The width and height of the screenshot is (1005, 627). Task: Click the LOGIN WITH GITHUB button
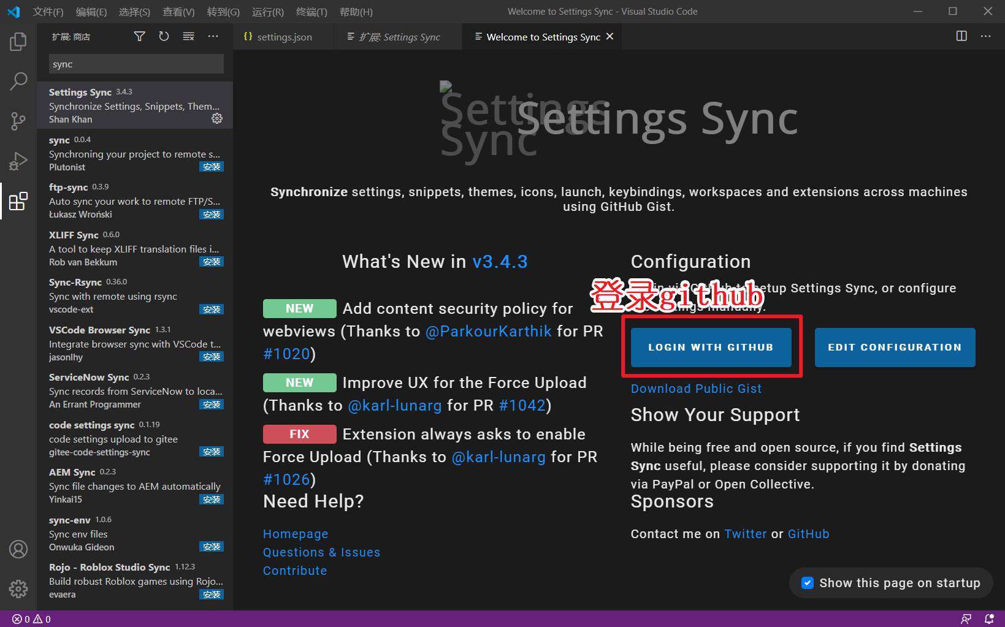point(711,347)
